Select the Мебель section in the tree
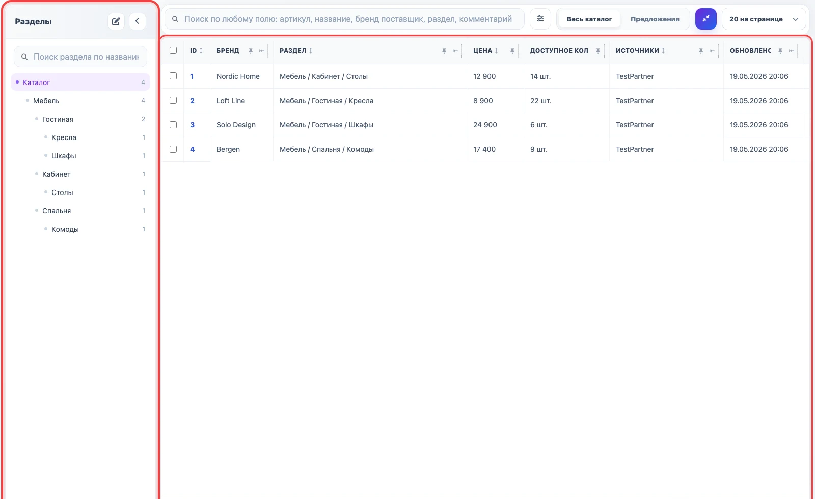Image resolution: width=815 pixels, height=499 pixels. point(80,101)
